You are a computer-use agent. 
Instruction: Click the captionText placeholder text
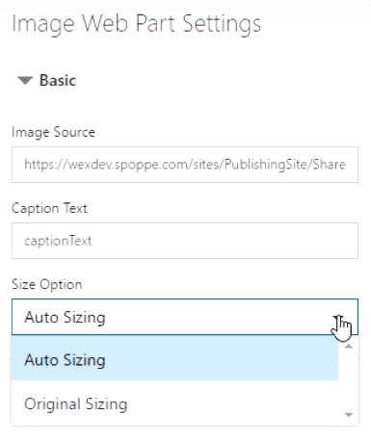(58, 241)
